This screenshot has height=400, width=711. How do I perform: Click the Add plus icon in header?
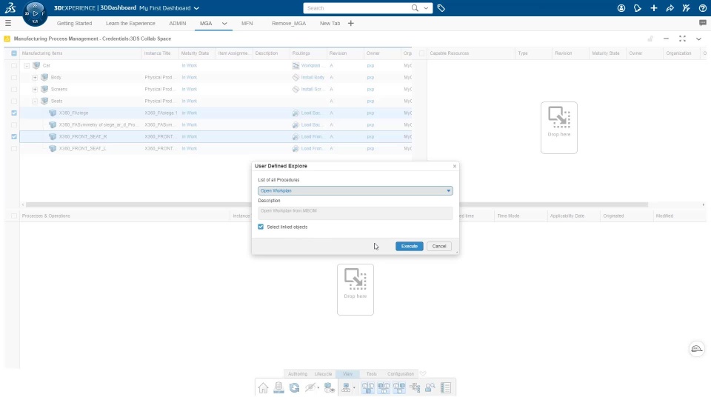tap(654, 8)
